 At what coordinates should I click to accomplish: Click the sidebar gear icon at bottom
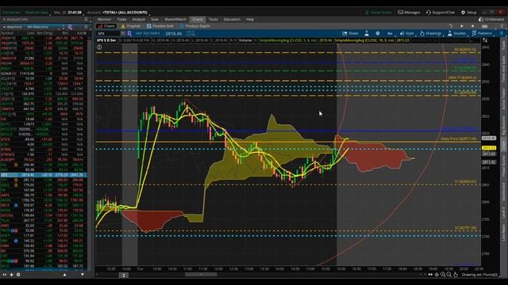click(18, 275)
